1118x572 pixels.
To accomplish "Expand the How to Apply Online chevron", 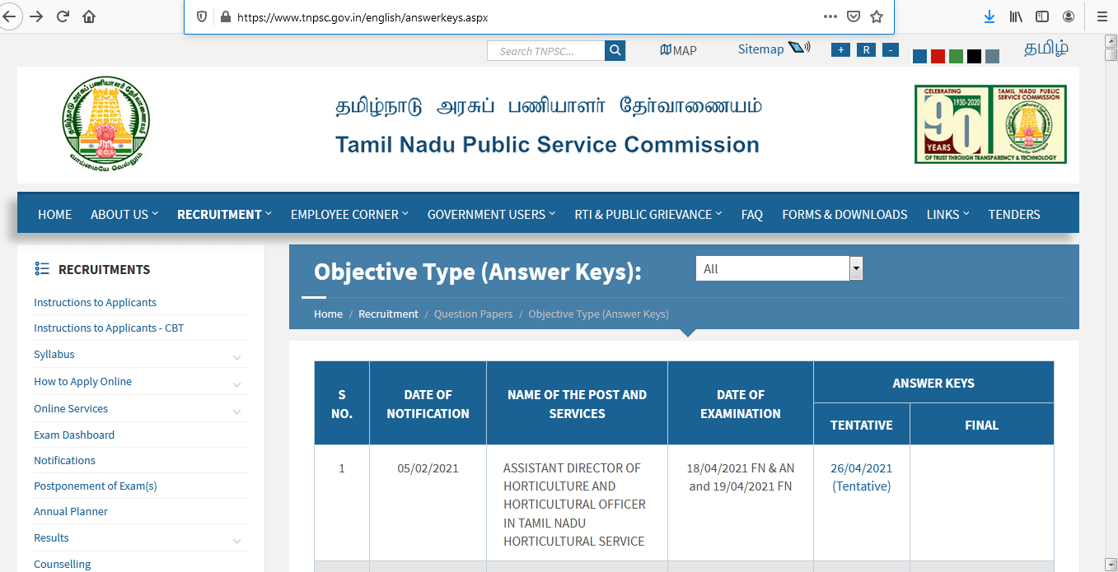I will point(236,384).
